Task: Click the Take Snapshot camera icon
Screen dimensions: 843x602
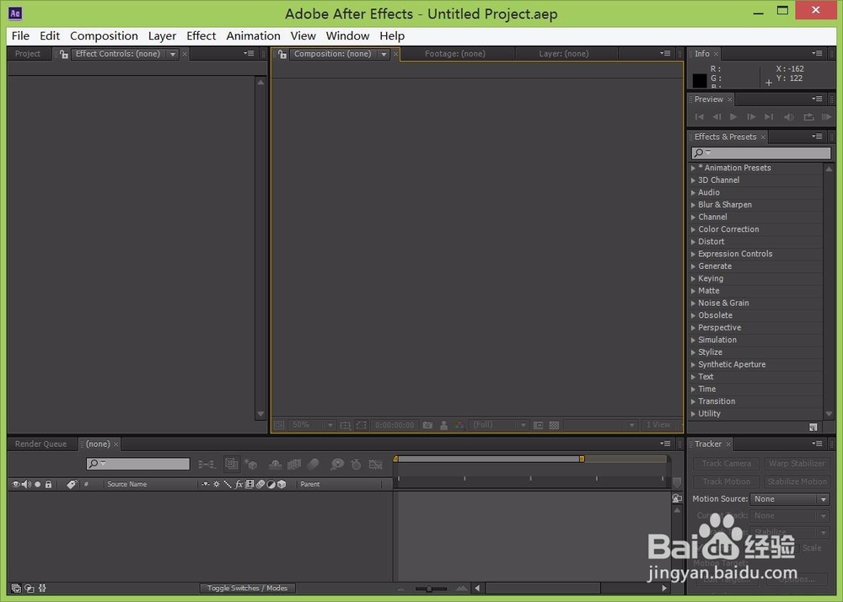Action: point(427,425)
